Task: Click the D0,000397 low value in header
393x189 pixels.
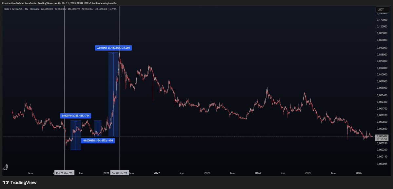Action: (x=73, y=9)
